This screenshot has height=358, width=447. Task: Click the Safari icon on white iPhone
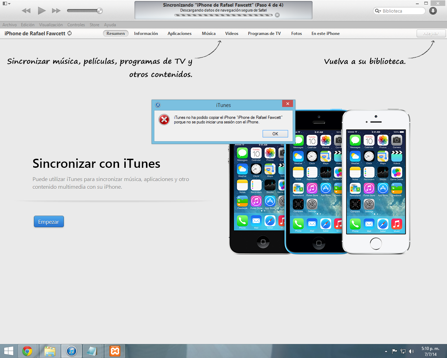[x=383, y=224]
